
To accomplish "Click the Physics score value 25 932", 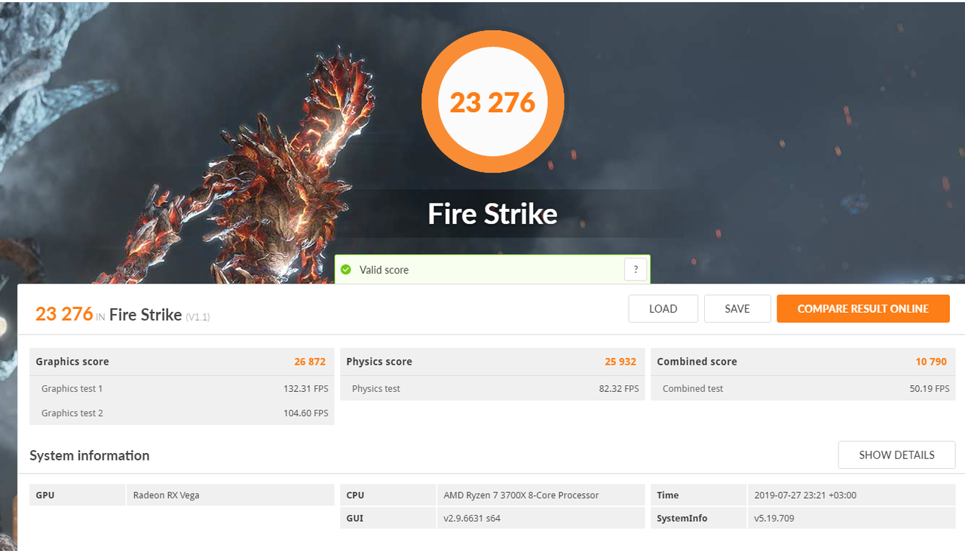I will (620, 362).
